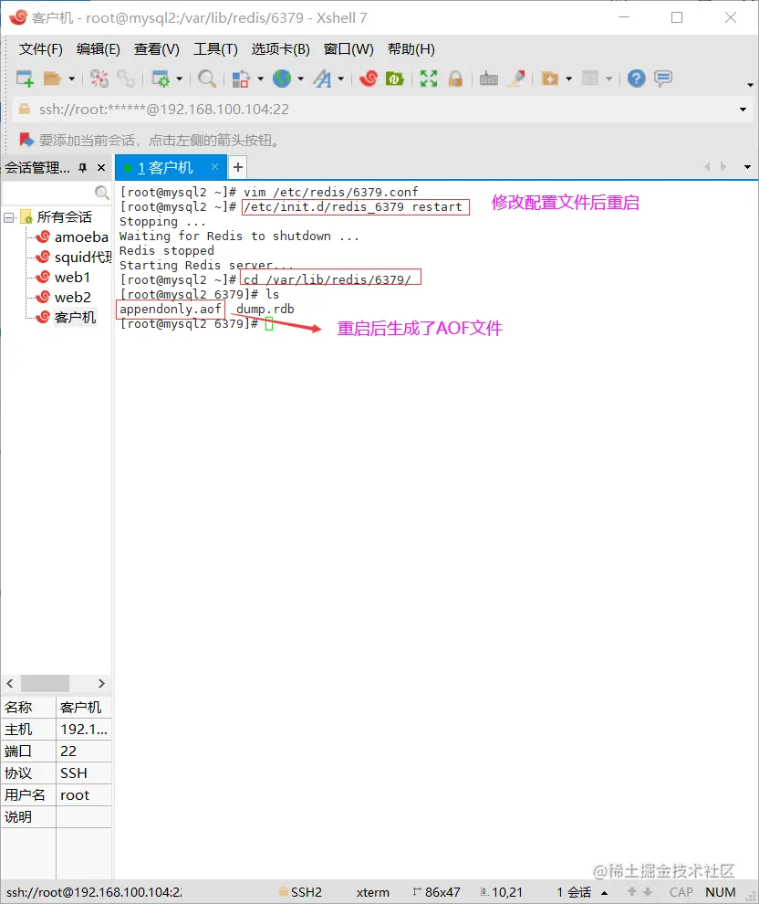Expand the new folder dropdown arrow

click(x=569, y=79)
